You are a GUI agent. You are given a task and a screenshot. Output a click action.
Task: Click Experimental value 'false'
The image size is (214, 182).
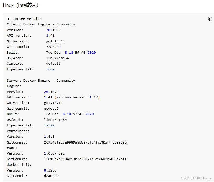click(x=49, y=125)
